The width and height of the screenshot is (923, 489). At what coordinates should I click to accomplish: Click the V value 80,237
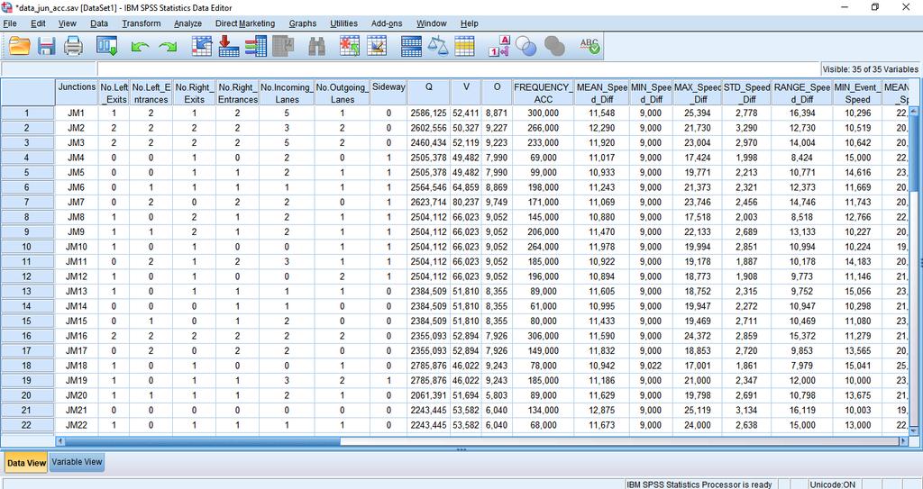pyautogui.click(x=466, y=202)
